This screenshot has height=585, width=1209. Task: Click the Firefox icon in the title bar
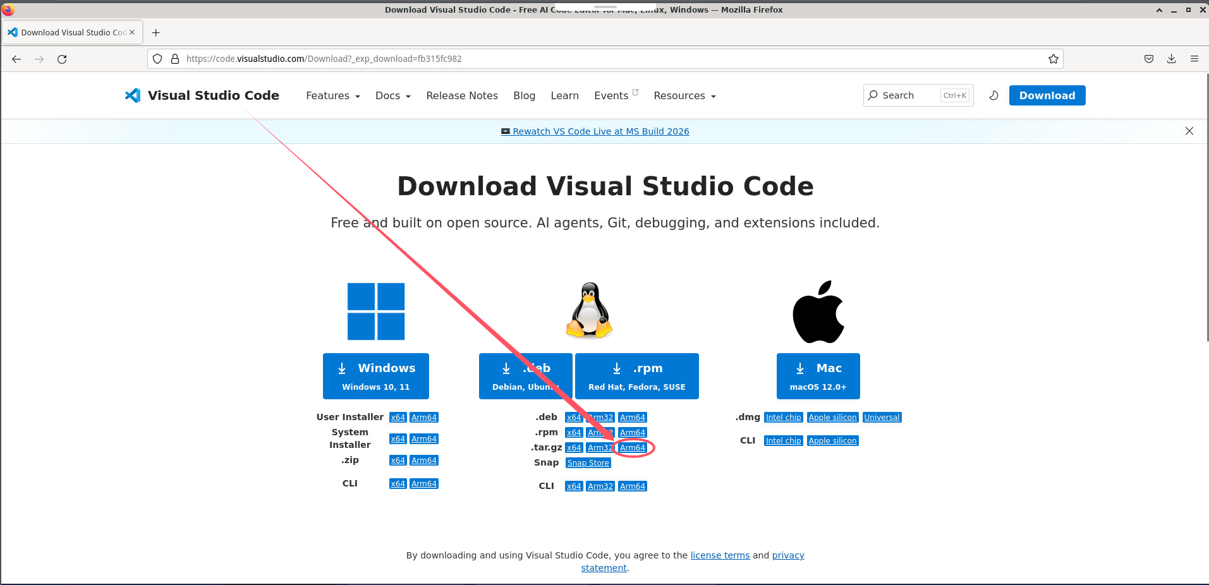pos(8,9)
